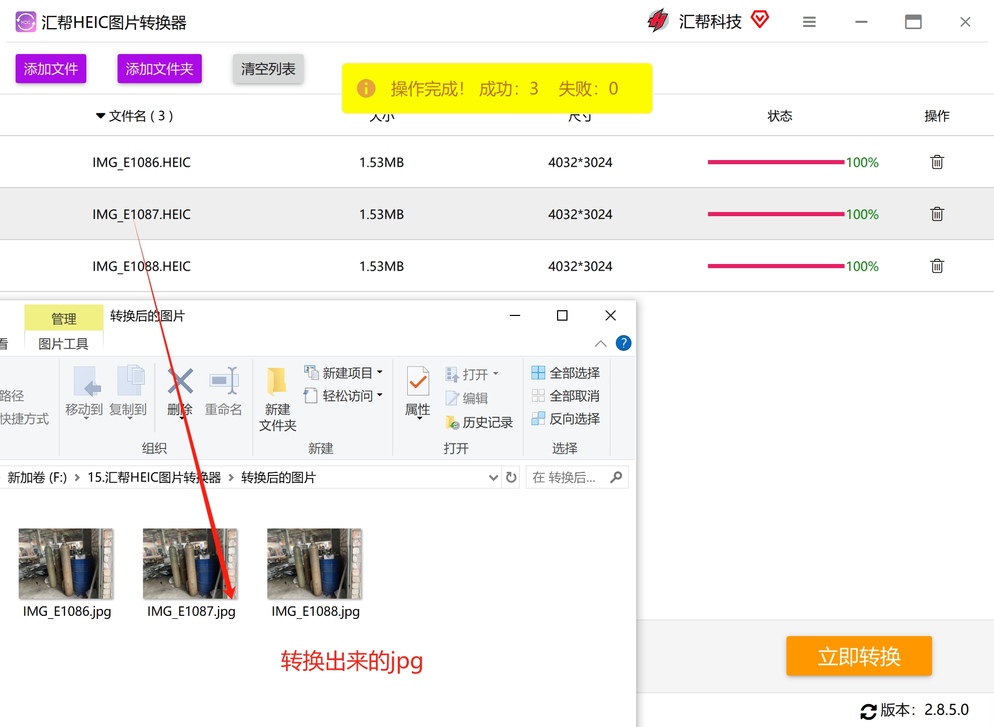Select the 管理 tab in explorer
The height and width of the screenshot is (727, 994).
click(x=63, y=318)
